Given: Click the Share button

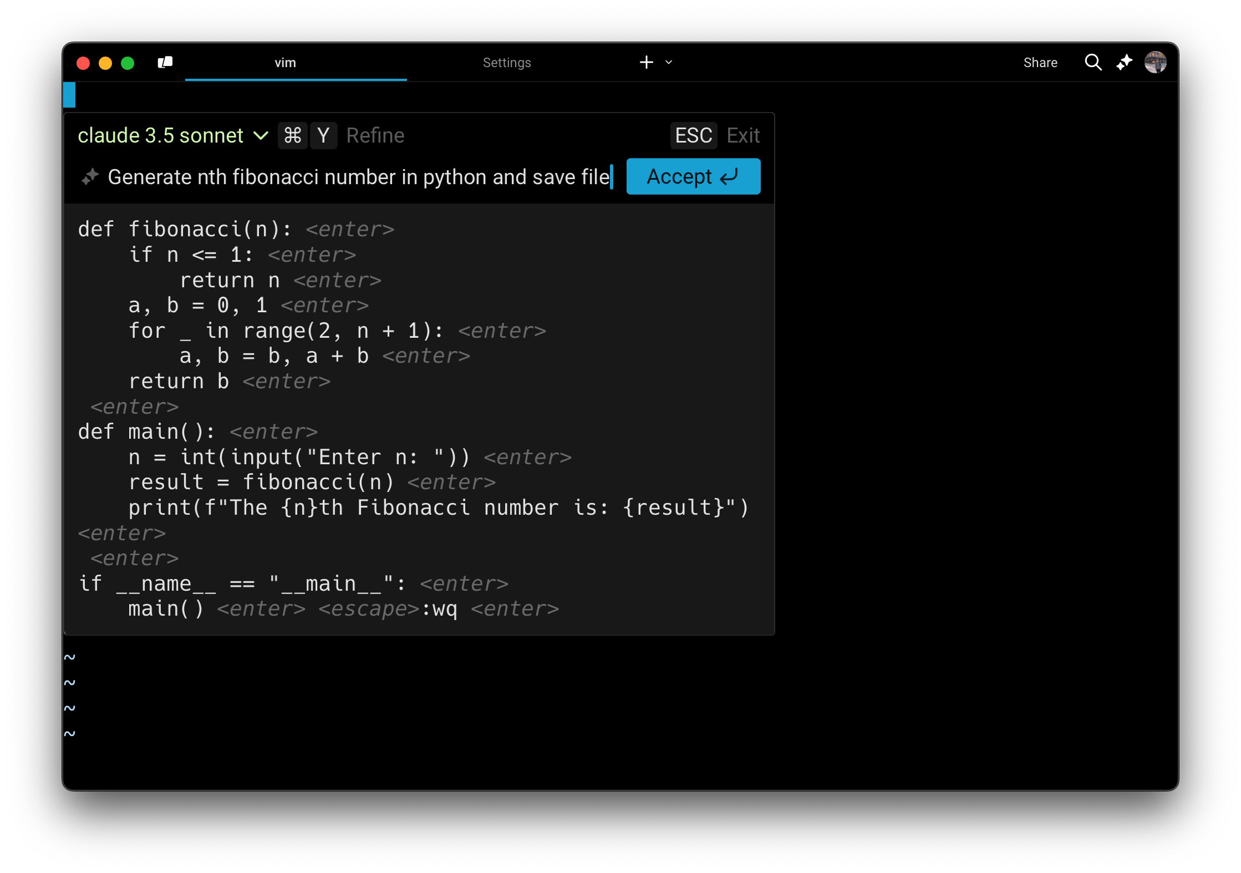Looking at the screenshot, I should [1040, 63].
